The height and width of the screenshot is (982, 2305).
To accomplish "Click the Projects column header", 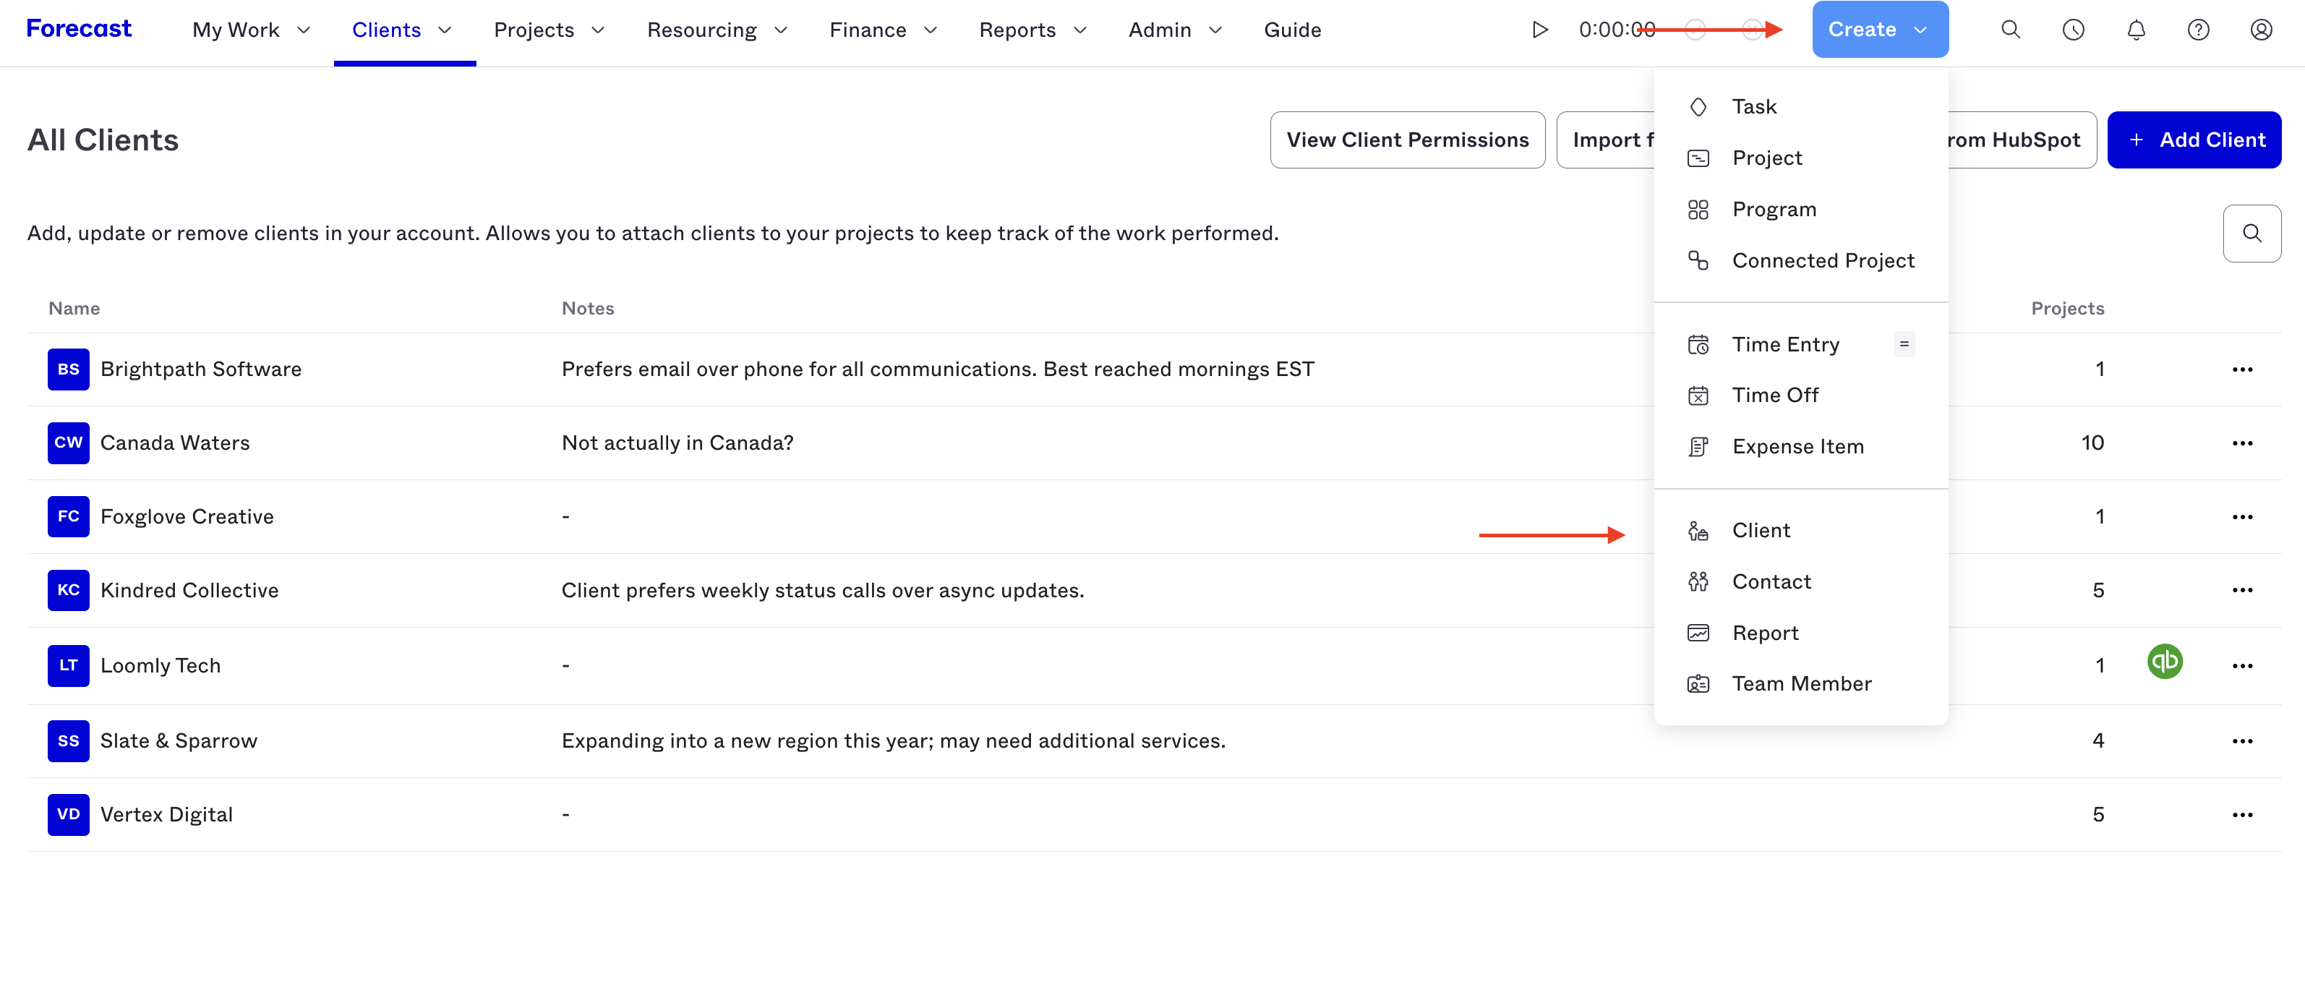I will click(x=2067, y=309).
